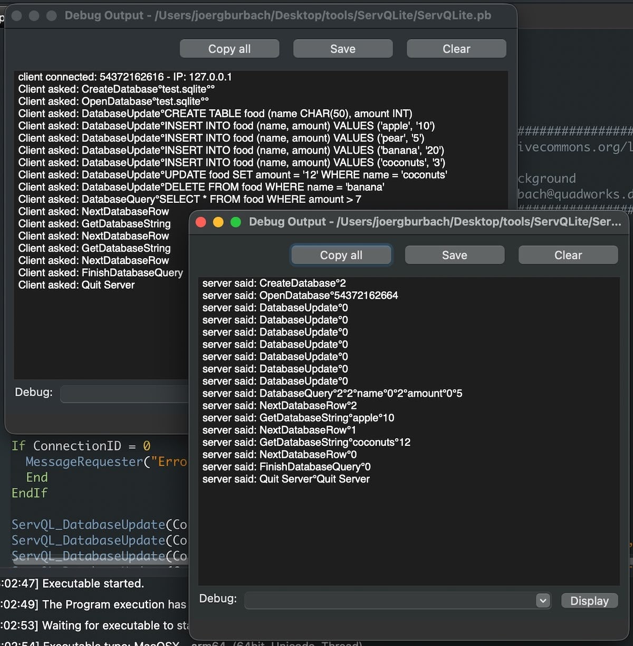Save the server said output log
The height and width of the screenshot is (646, 633).
click(454, 255)
